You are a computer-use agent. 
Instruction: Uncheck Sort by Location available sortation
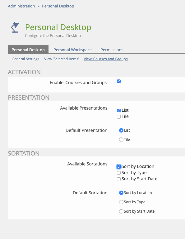tap(119, 167)
